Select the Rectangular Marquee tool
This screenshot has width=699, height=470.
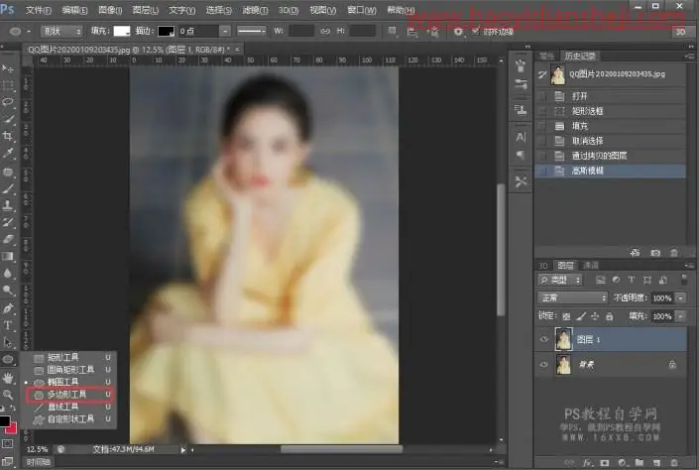(x=8, y=85)
